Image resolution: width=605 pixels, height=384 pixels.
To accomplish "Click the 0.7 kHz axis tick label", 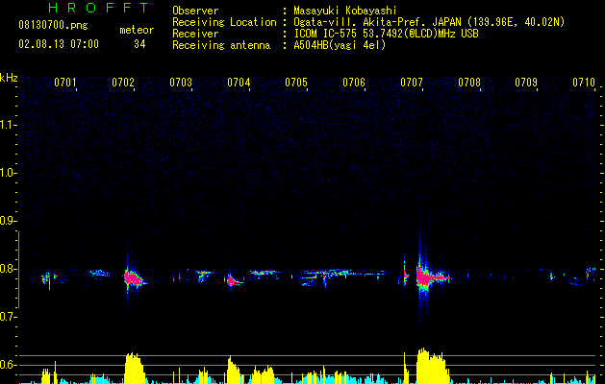I will (x=8, y=317).
